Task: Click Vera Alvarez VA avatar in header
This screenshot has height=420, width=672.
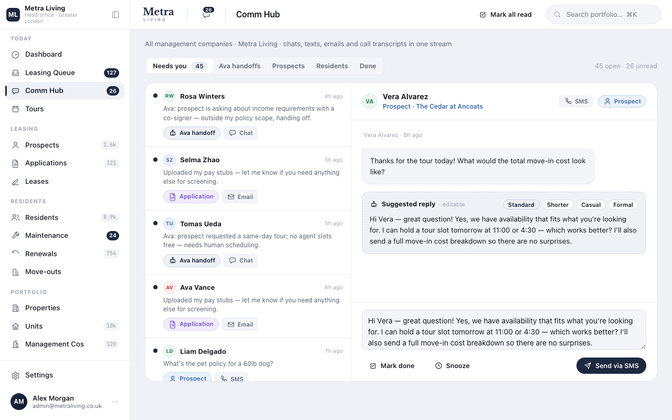Action: (x=370, y=101)
